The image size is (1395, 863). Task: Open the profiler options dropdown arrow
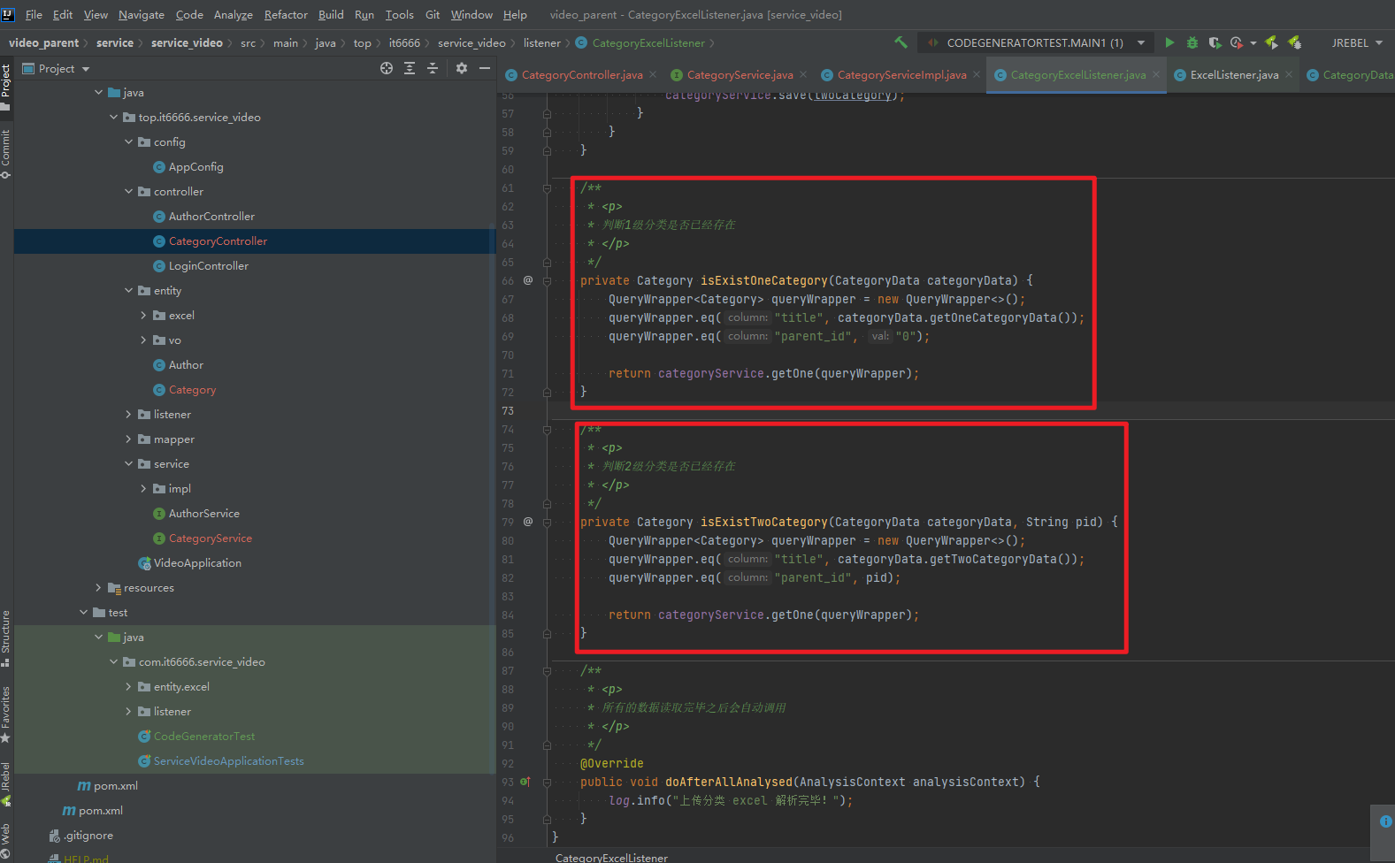point(1253,43)
